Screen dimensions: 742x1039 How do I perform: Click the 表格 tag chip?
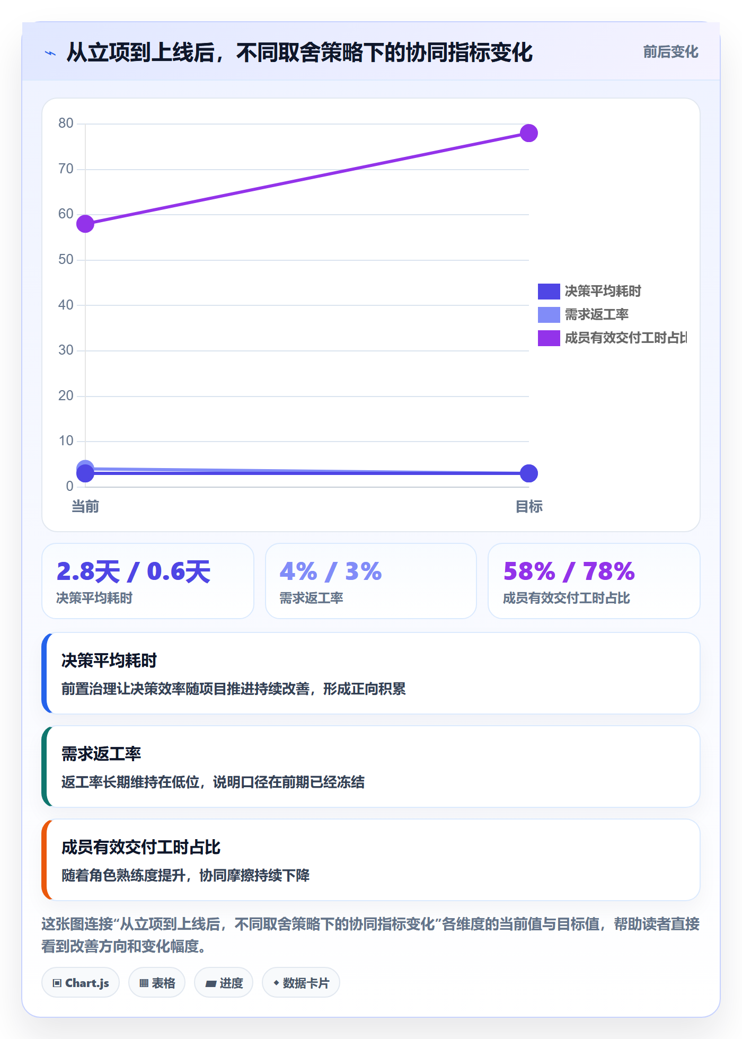click(x=157, y=983)
